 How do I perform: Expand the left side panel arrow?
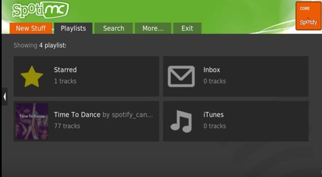click(x=5, y=97)
